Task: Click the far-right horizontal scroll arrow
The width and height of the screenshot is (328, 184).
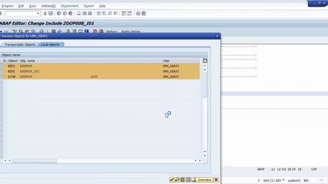Action: (x=200, y=161)
